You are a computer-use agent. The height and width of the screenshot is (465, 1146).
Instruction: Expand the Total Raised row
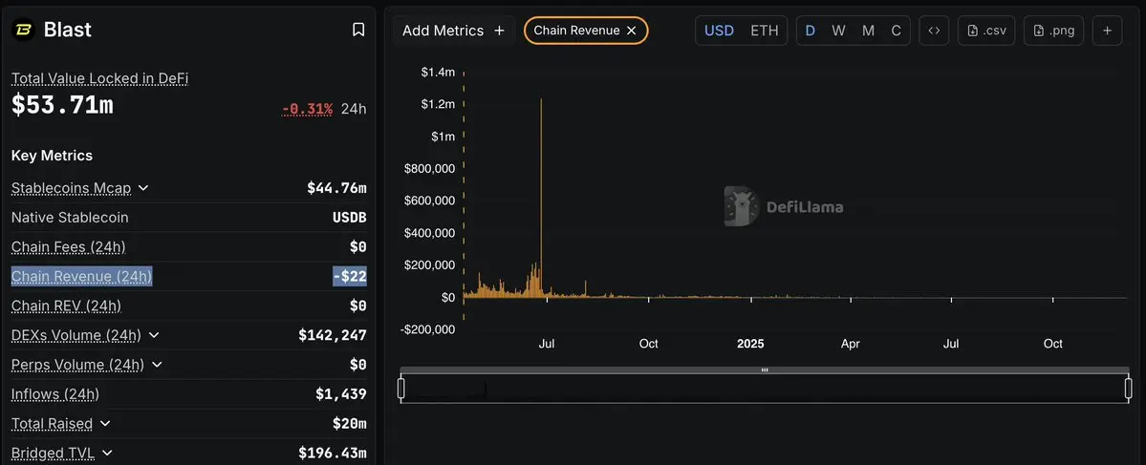point(104,423)
